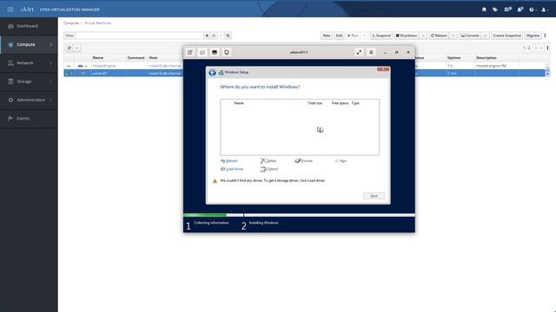Screen dimensions: 556x312
Task: Sort the VM table by Uptime column header
Action: point(453,58)
